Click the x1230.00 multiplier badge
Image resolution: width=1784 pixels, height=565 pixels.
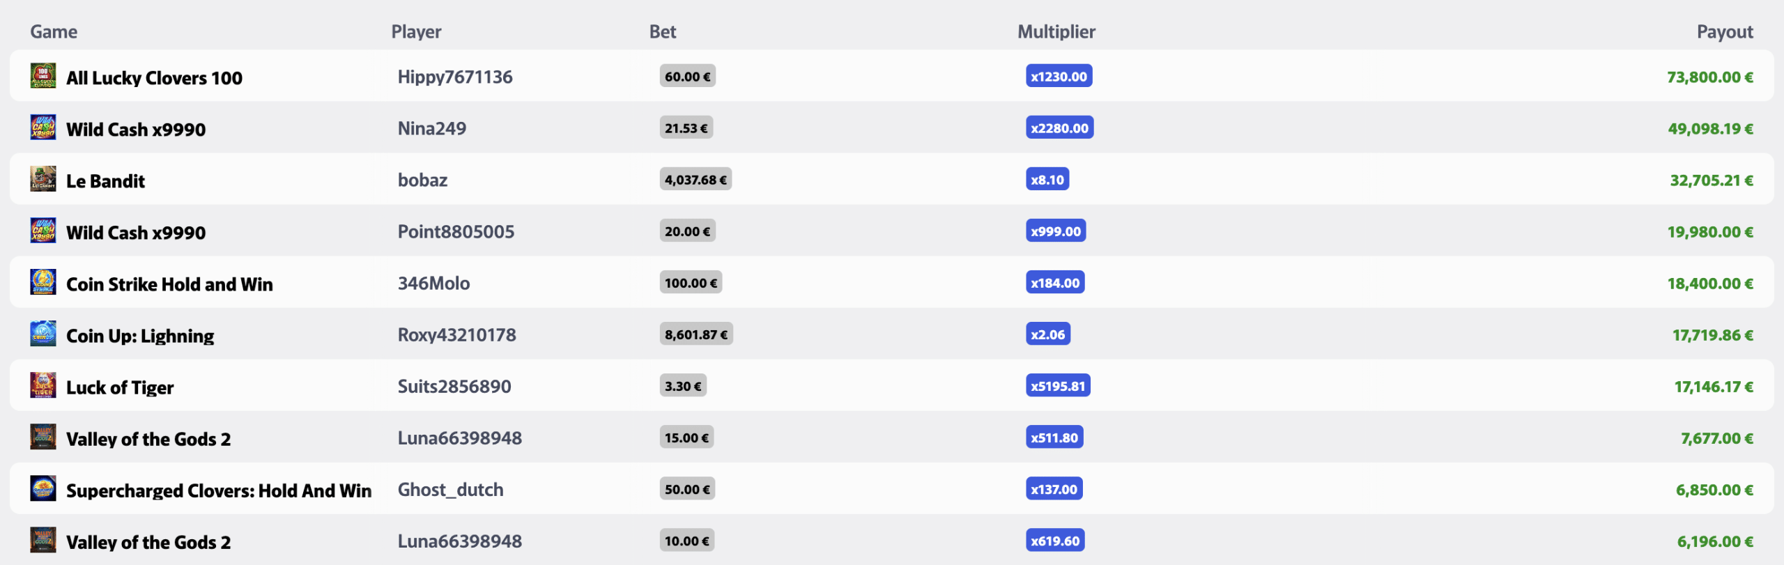pos(1059,77)
